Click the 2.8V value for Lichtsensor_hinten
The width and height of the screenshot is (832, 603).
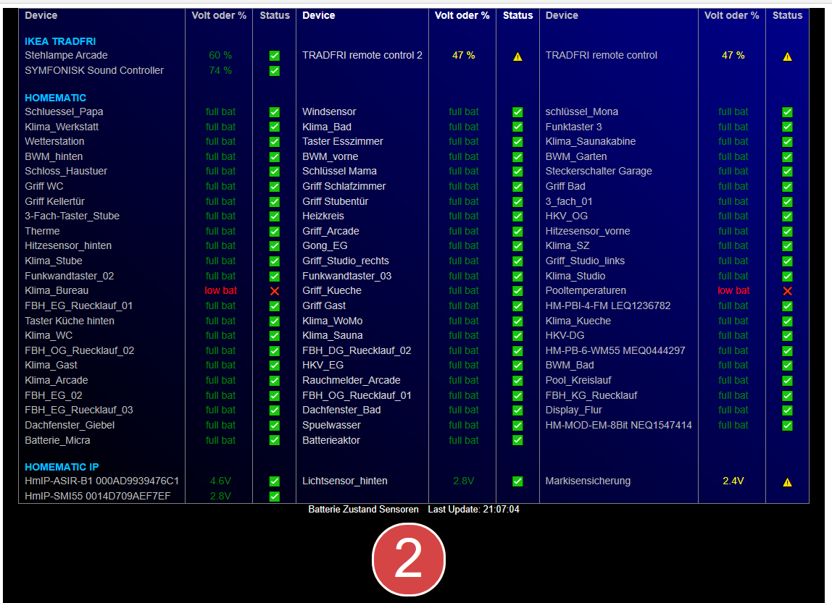point(464,481)
